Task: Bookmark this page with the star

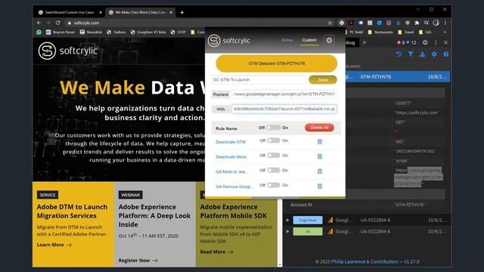Action: [330, 23]
